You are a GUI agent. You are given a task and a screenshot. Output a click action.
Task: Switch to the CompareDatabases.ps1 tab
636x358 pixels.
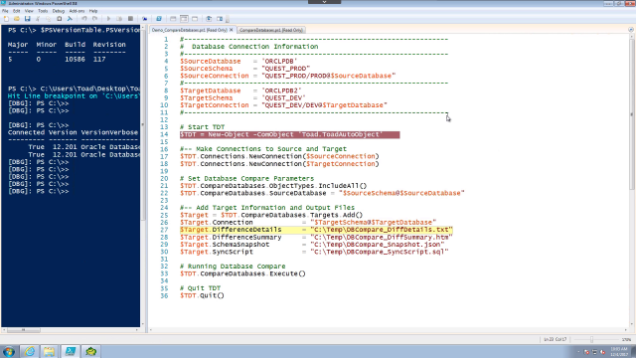click(271, 30)
